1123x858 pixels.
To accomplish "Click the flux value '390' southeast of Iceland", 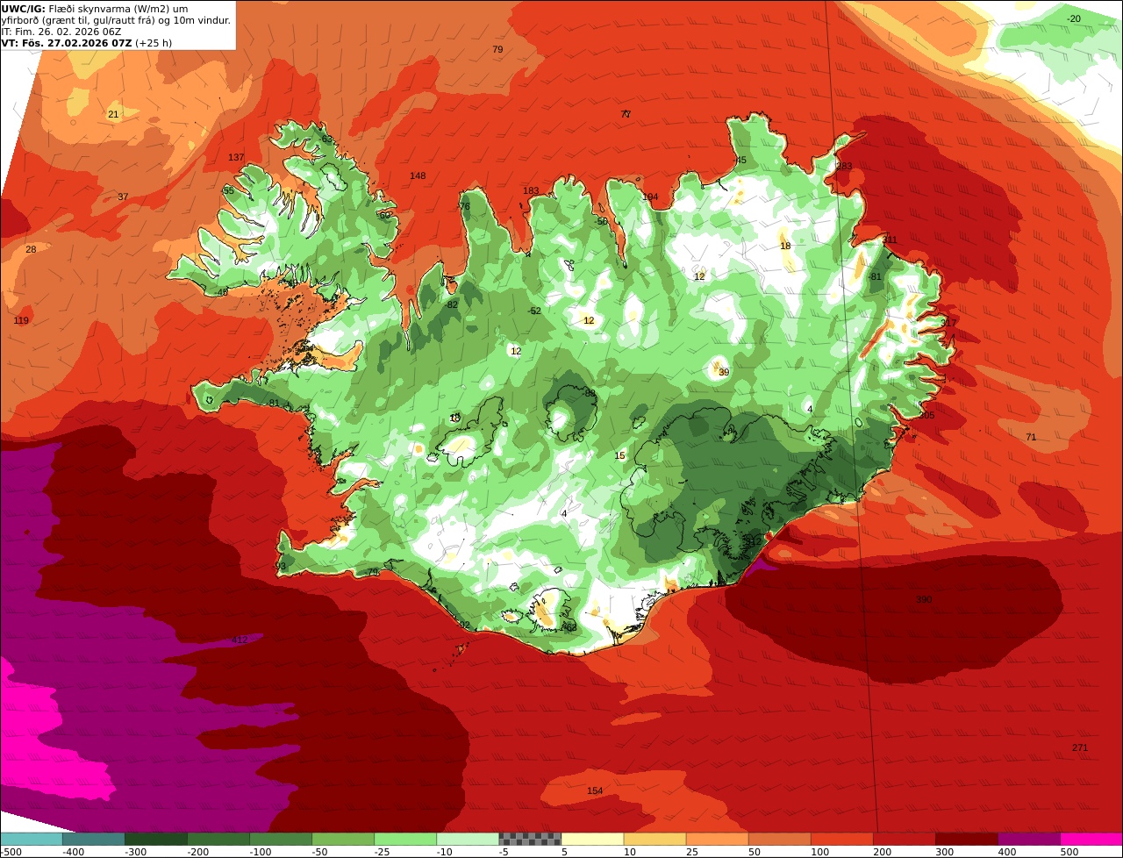I will coord(924,599).
